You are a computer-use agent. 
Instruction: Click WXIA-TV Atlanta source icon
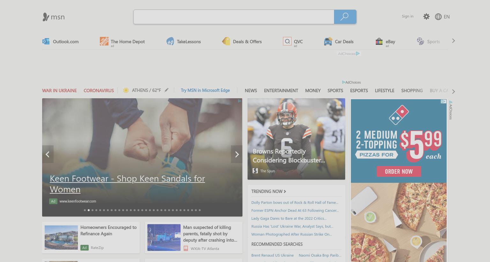coord(186,248)
